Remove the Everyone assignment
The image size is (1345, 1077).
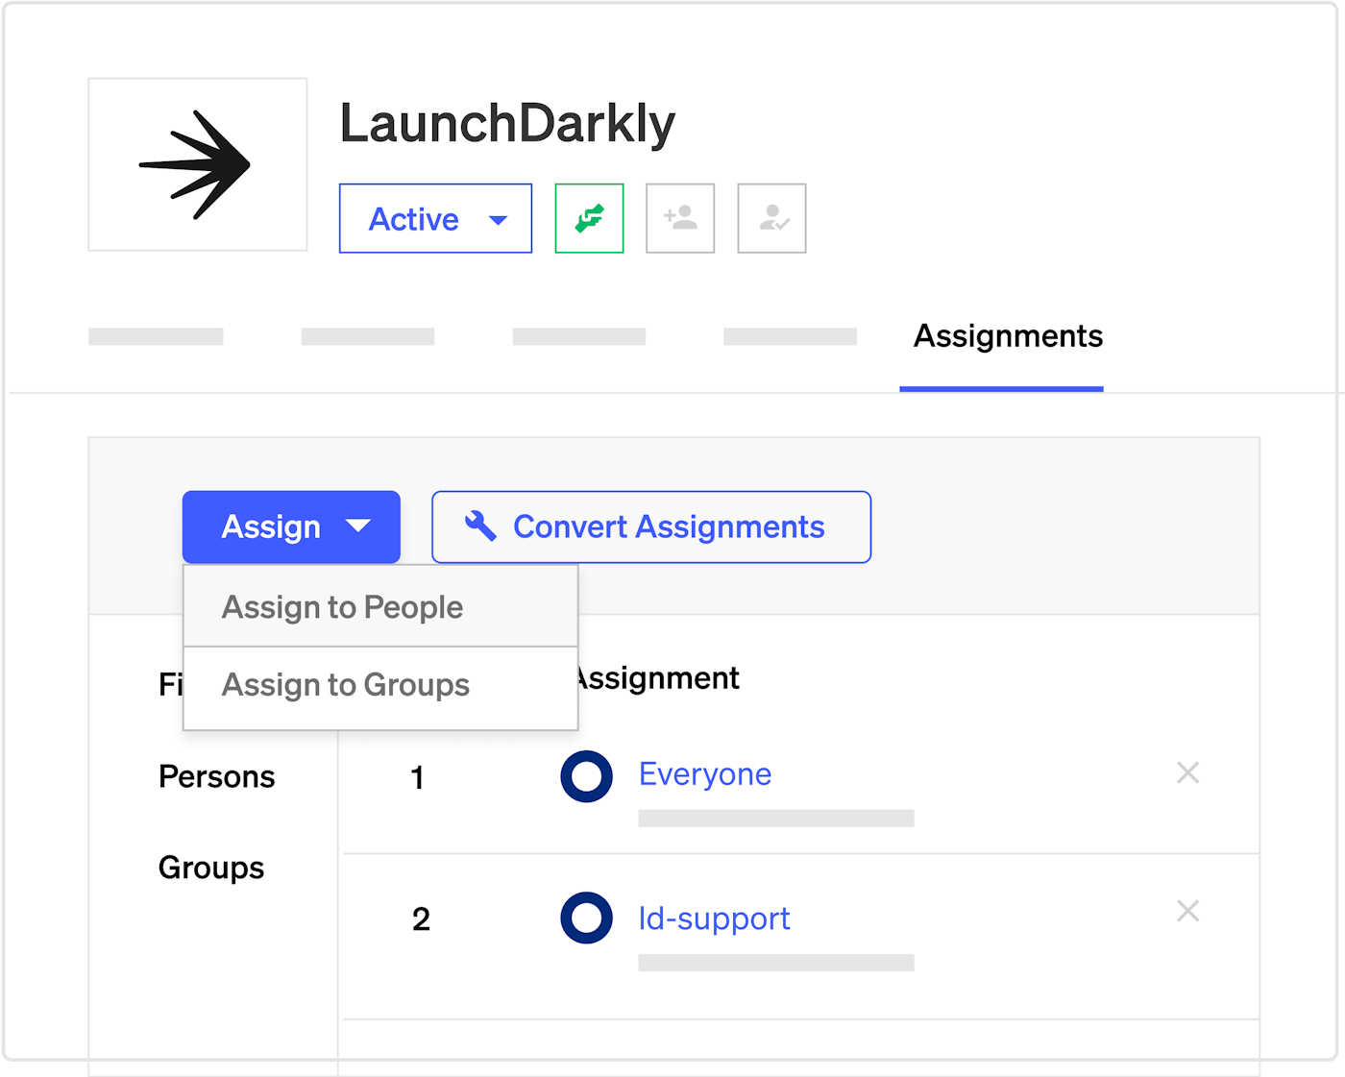tap(1188, 772)
